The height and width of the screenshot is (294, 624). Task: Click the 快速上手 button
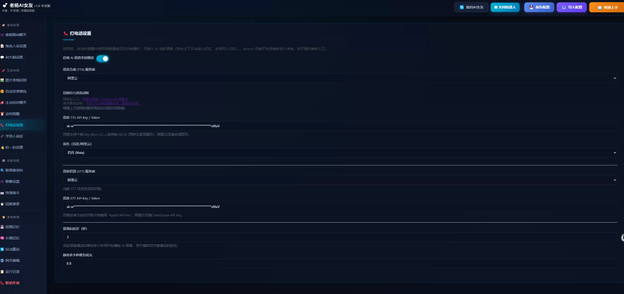coord(607,7)
